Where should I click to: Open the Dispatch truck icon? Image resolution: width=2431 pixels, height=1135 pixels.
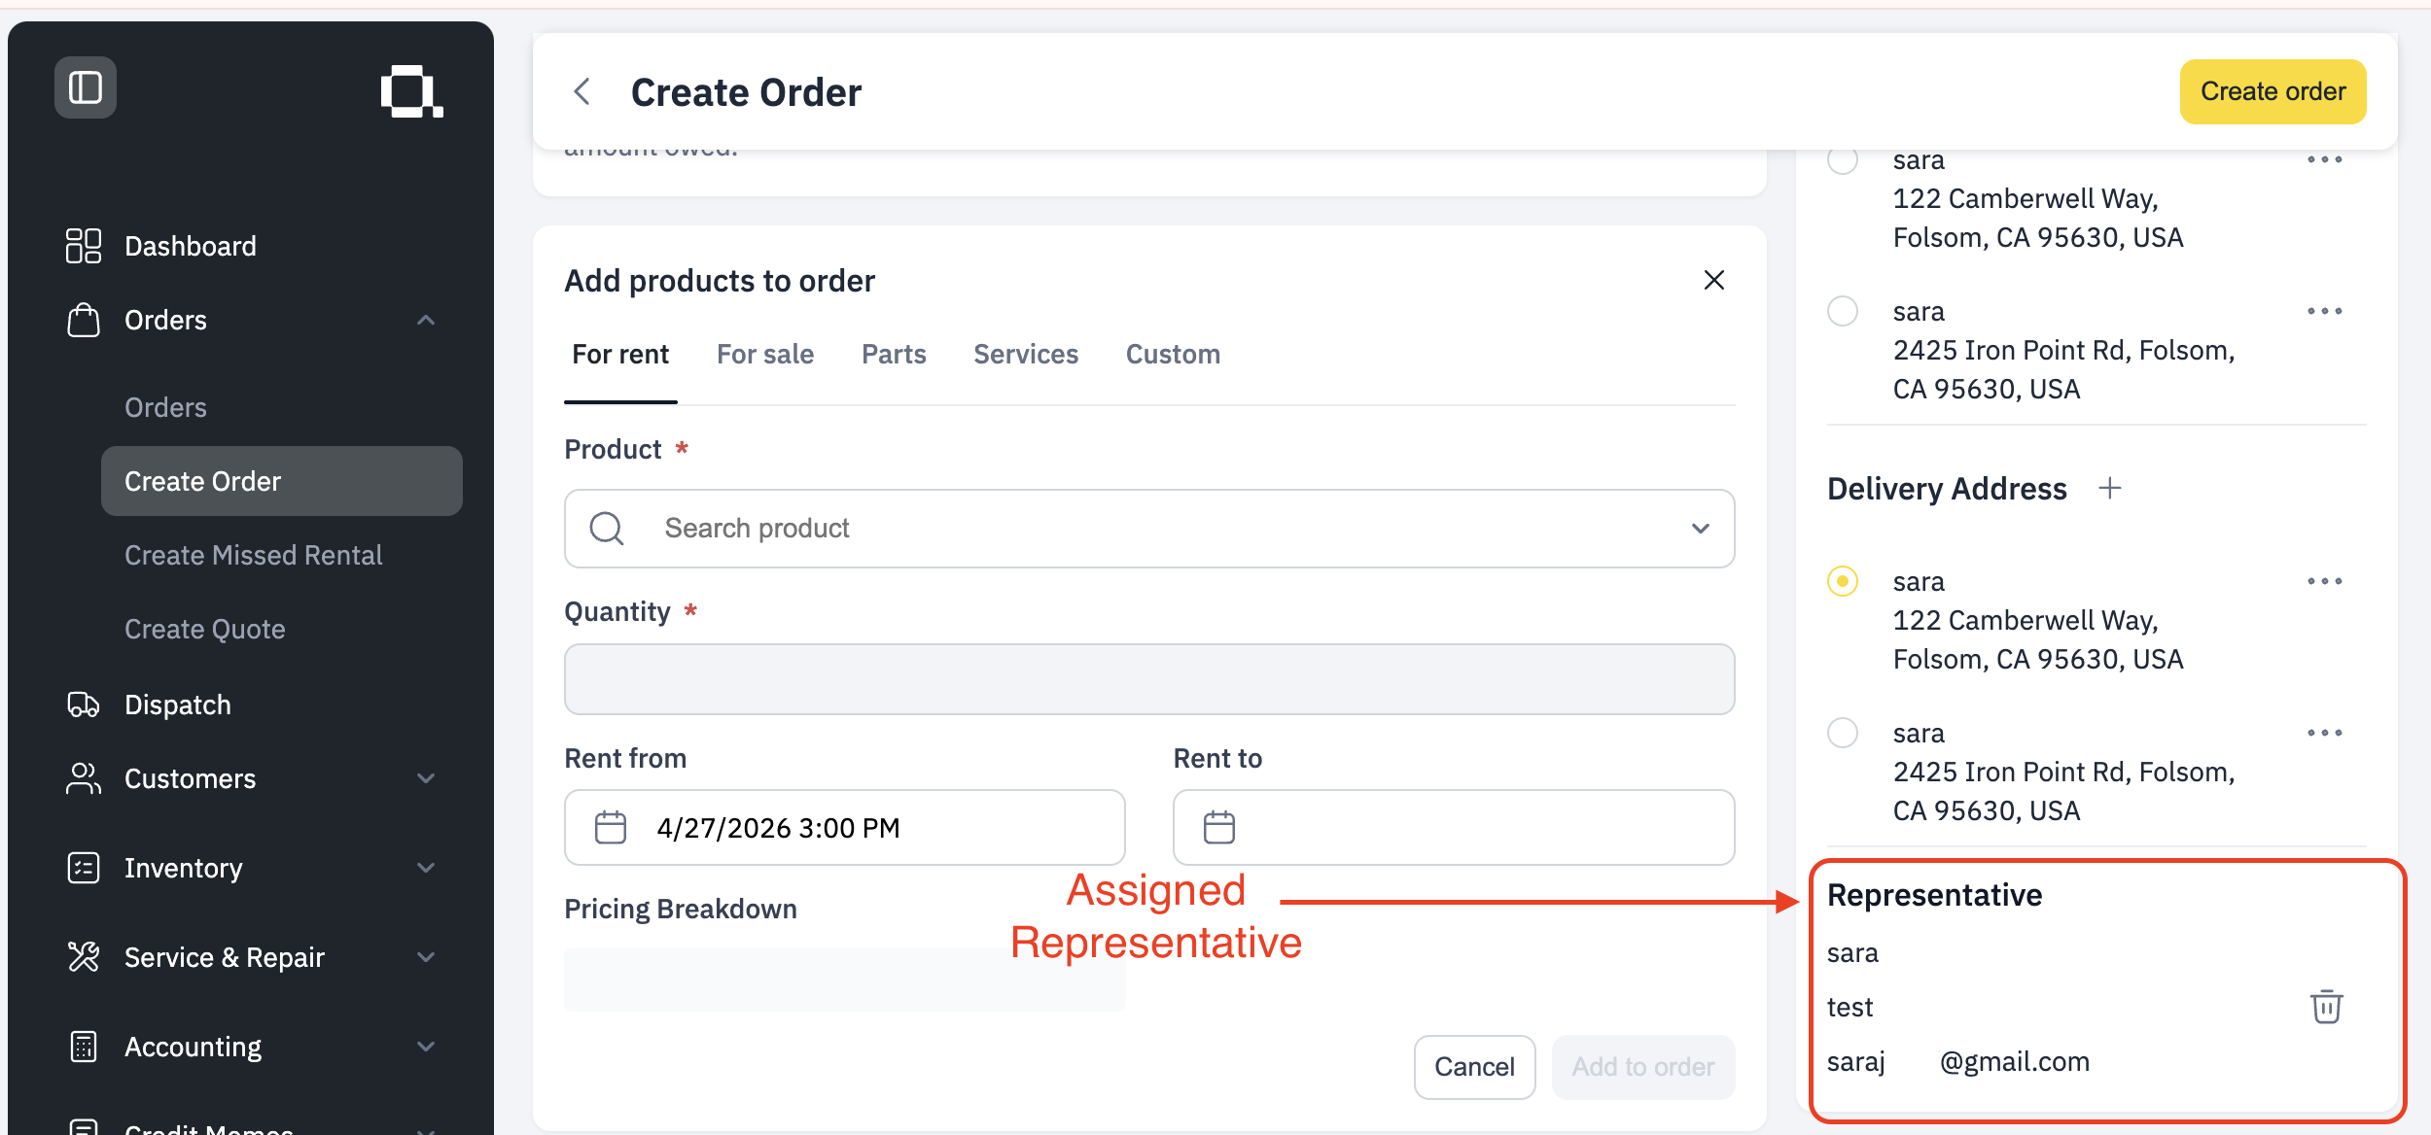coord(84,705)
